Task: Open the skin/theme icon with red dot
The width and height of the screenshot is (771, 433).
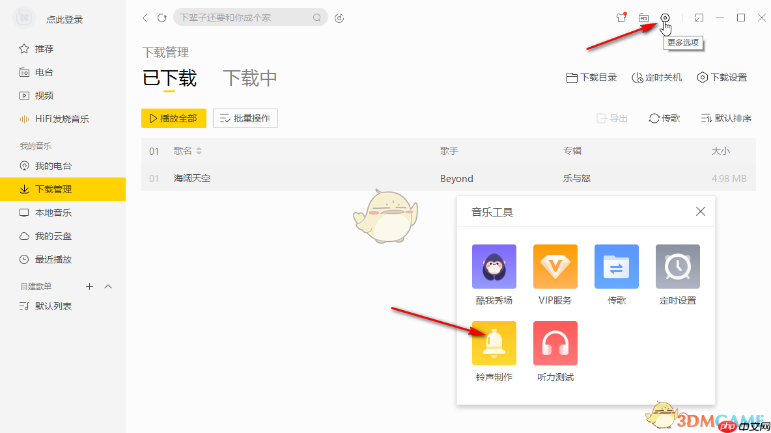Action: click(621, 18)
